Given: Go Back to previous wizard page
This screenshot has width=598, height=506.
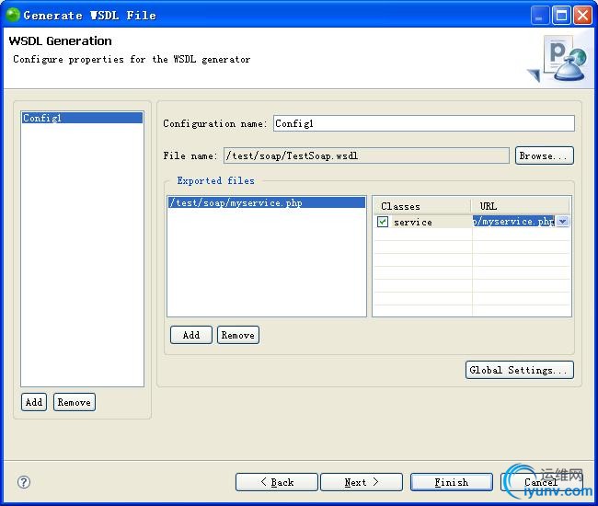Looking at the screenshot, I should point(277,482).
